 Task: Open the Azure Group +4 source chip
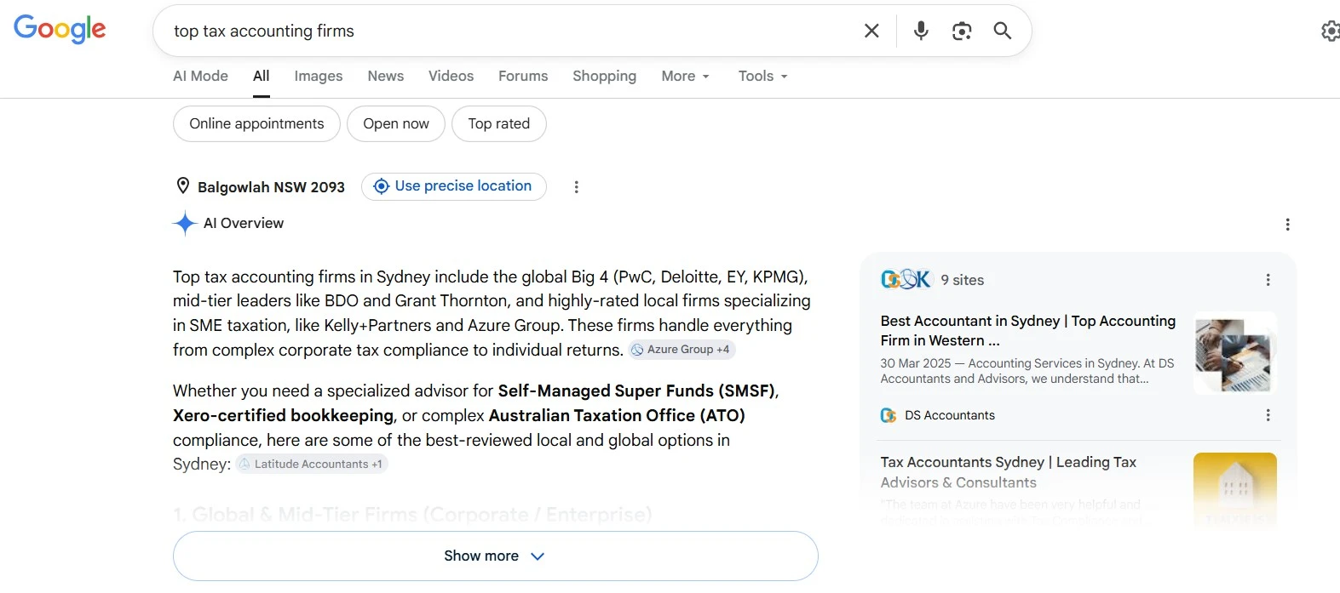[x=682, y=350]
